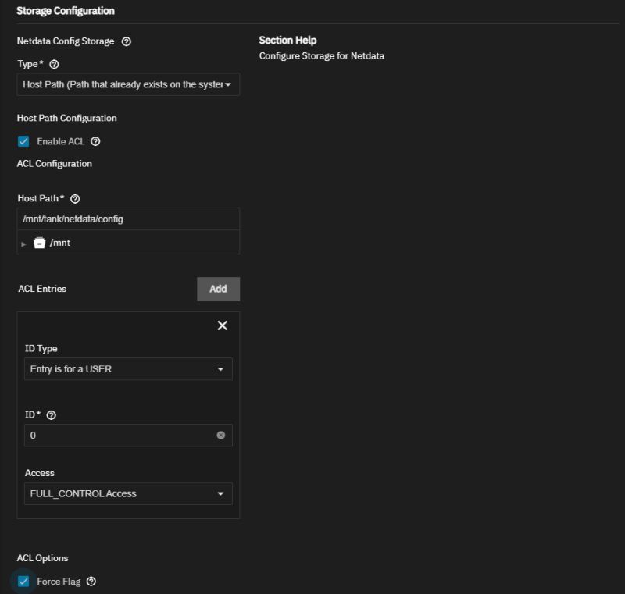Disable the Force Flag option
Viewport: 625px width, 594px height.
(x=23, y=582)
